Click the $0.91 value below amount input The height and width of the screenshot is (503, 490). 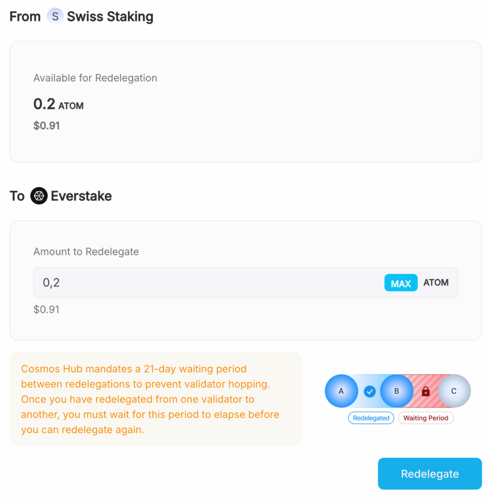pyautogui.click(x=46, y=309)
